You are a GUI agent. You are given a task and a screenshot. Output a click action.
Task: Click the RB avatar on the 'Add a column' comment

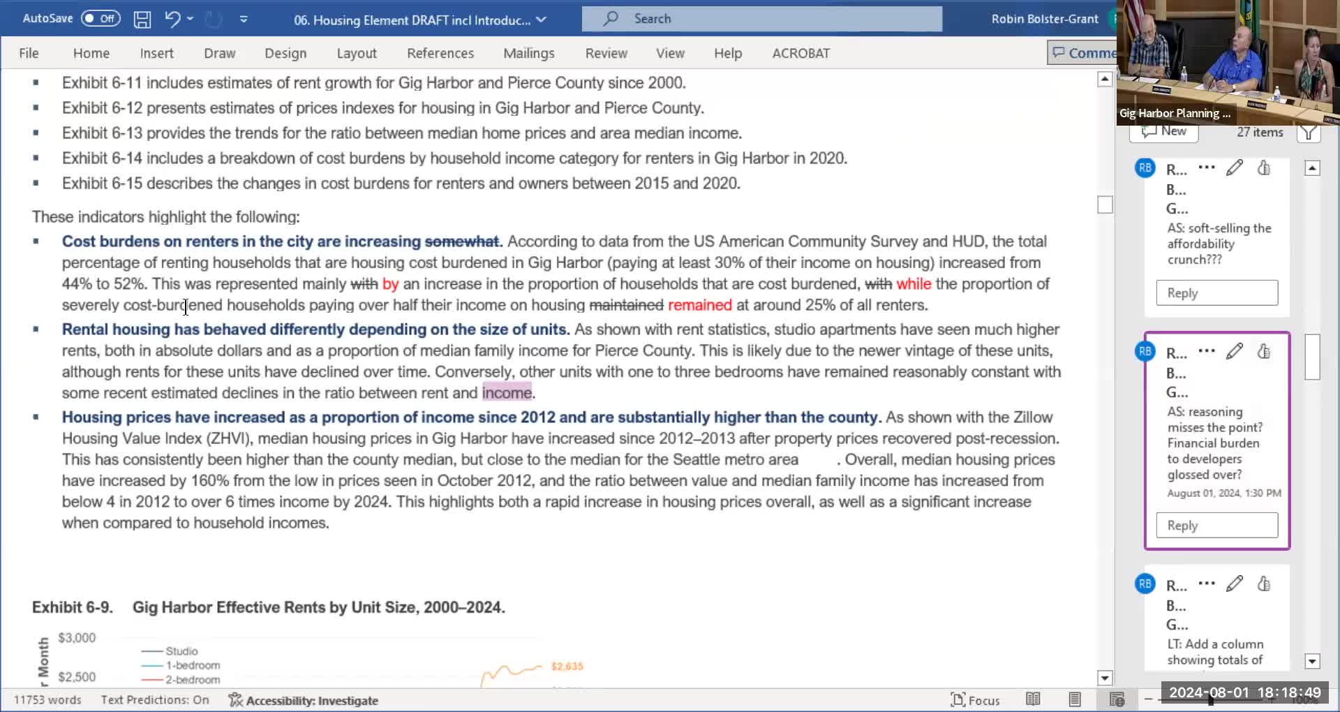(x=1145, y=584)
